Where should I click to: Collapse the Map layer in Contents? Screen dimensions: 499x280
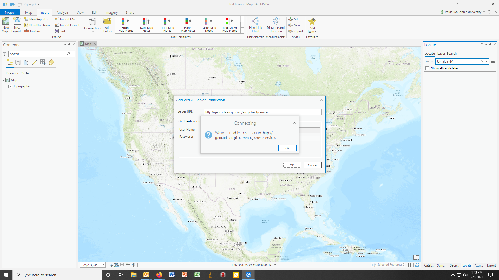(3, 80)
